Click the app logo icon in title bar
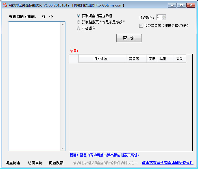 pyautogui.click(x=5, y=5)
